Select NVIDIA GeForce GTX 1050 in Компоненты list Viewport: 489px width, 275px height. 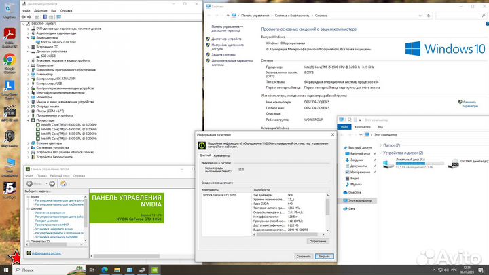pos(219,195)
